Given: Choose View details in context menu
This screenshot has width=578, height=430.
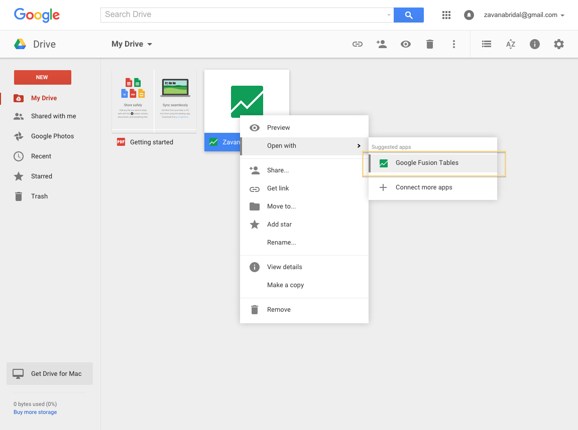Looking at the screenshot, I should [x=304, y=267].
